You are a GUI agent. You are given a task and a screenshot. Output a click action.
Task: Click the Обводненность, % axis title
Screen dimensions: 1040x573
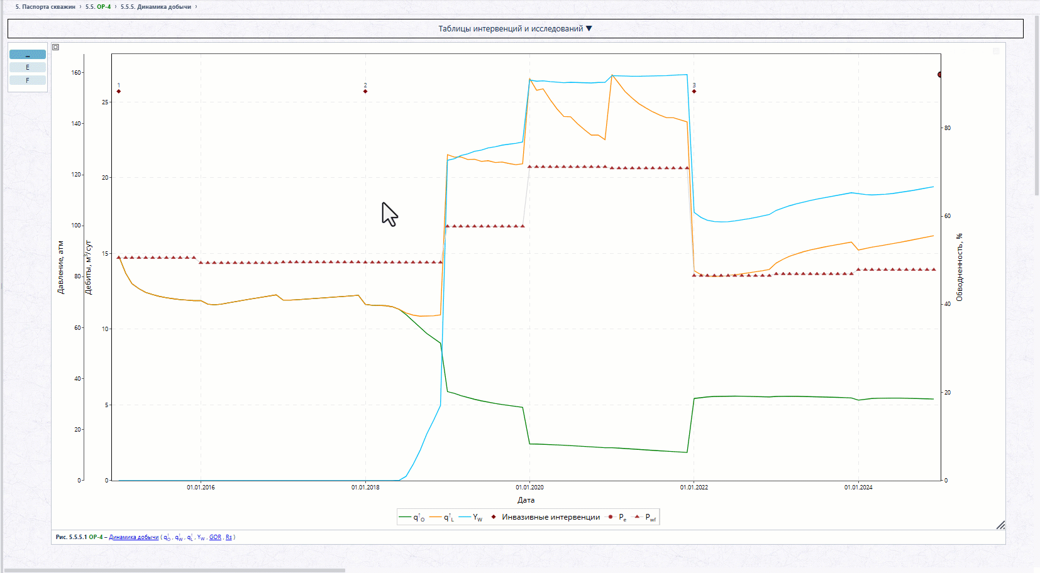coord(960,267)
